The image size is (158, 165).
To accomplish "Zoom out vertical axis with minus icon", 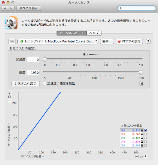I will [x=9, y=100].
